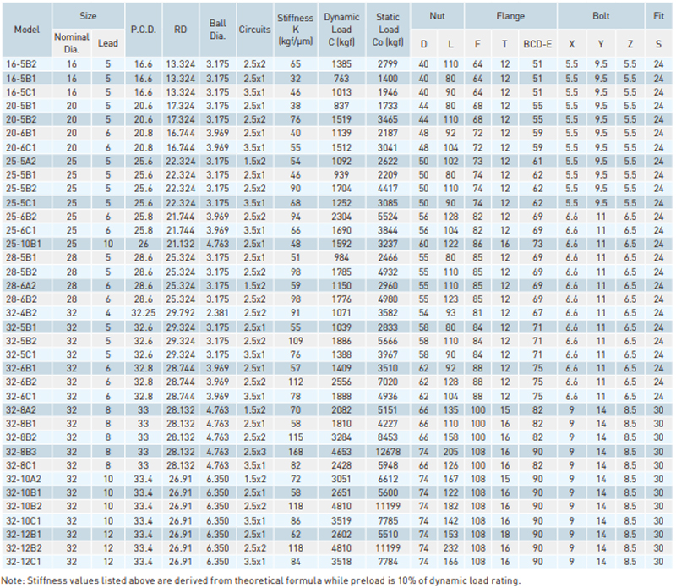Select model 32-12C1 in the last row
The image size is (676, 588).
(26, 560)
